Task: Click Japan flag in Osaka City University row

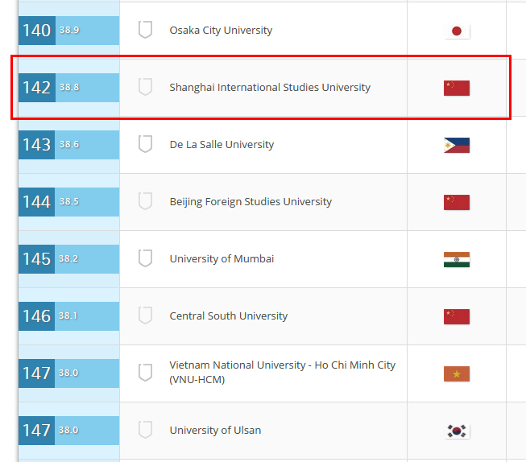Action: [x=457, y=31]
